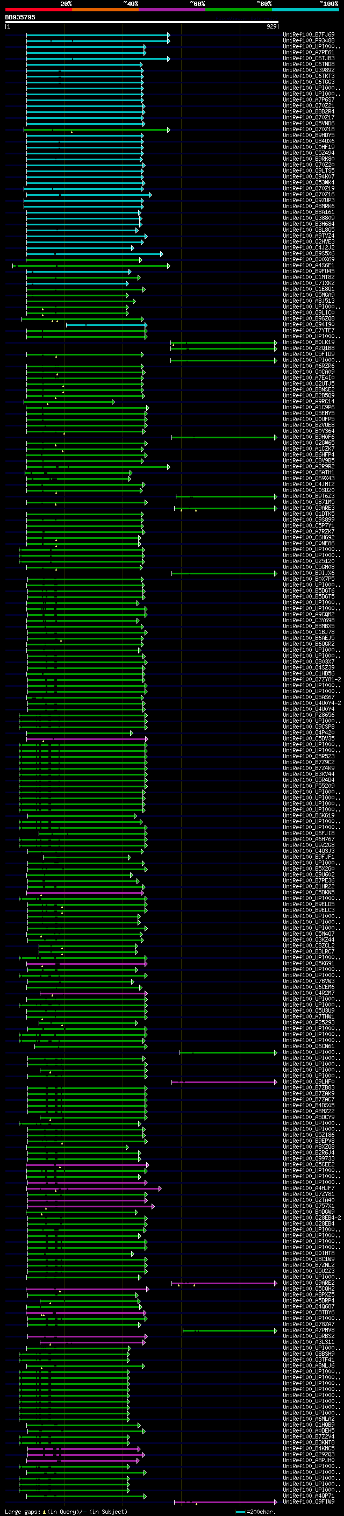Open hit UniRef100_Q70Z18
344x1516 pixels.
pos(309,130)
